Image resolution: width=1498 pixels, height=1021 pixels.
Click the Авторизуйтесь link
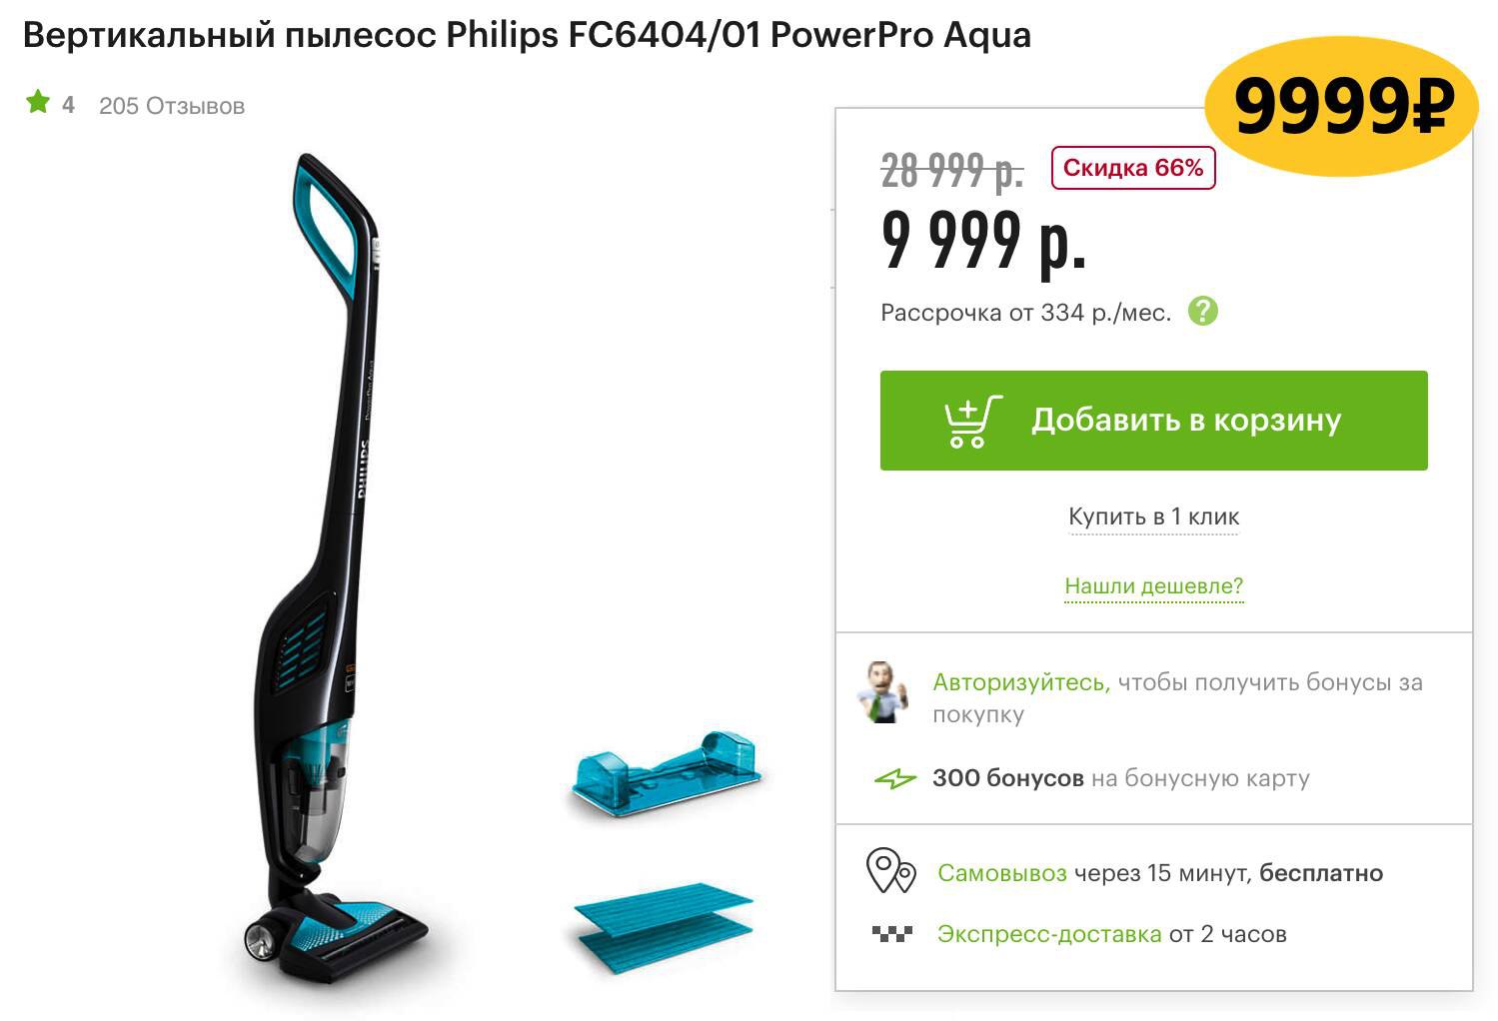point(1021,682)
